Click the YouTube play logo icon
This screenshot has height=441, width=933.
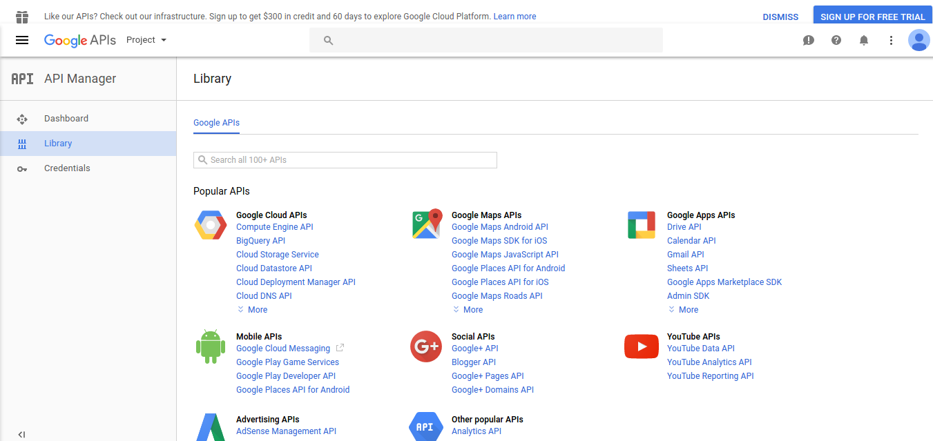[642, 346]
